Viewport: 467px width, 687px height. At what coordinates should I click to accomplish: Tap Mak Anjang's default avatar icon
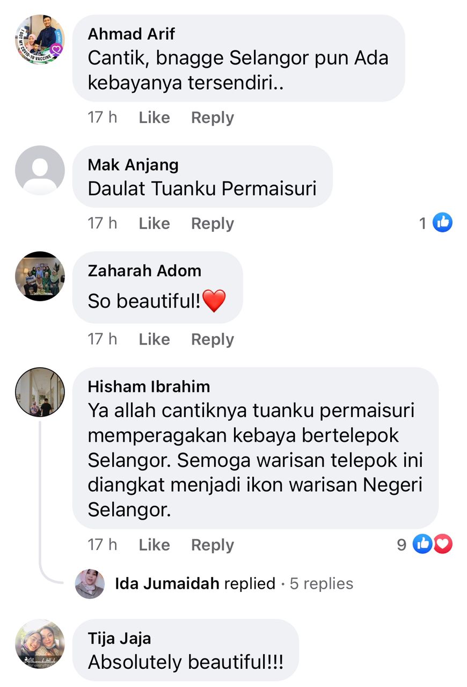[40, 170]
